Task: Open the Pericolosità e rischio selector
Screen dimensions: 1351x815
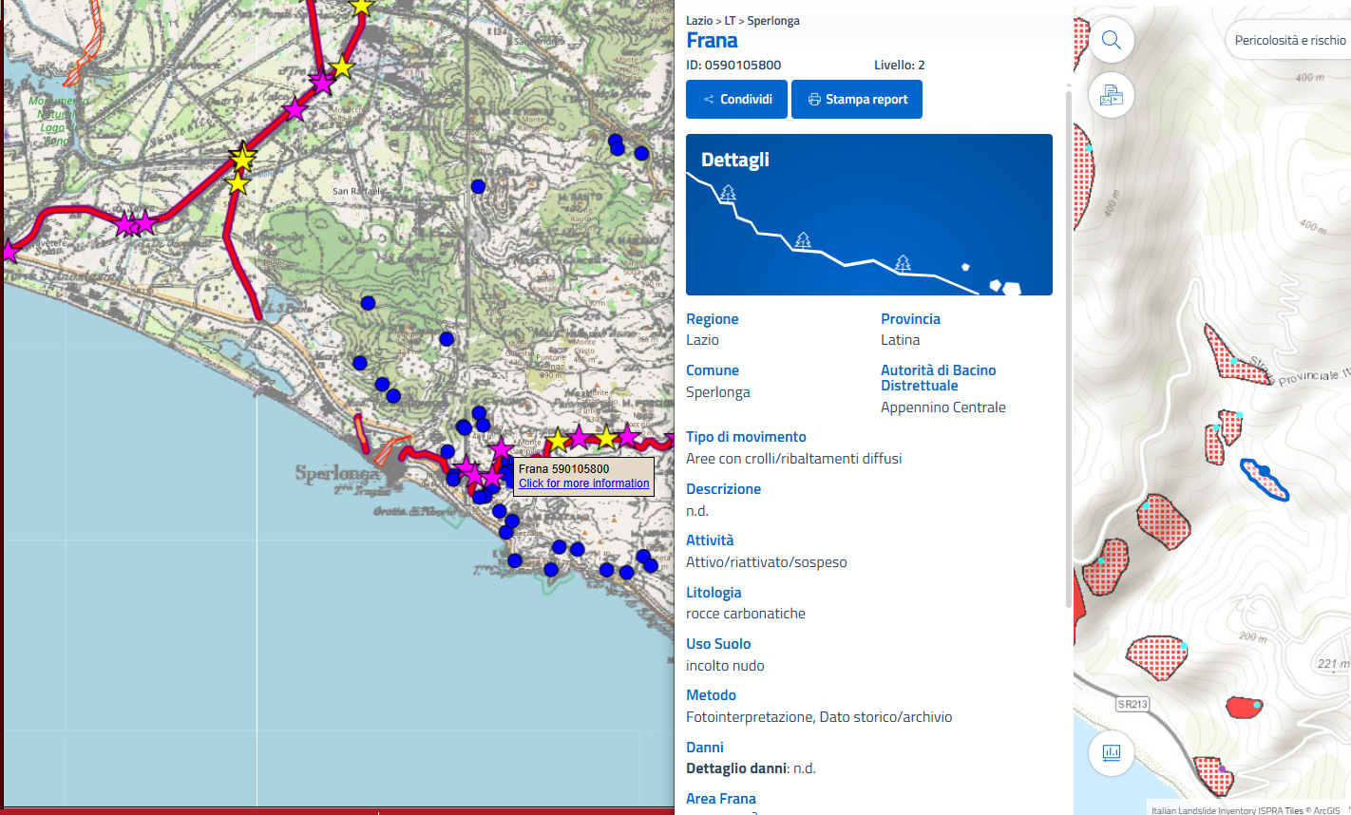Action: (x=1289, y=40)
